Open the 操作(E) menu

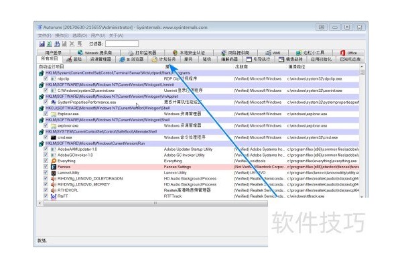pos(62,36)
